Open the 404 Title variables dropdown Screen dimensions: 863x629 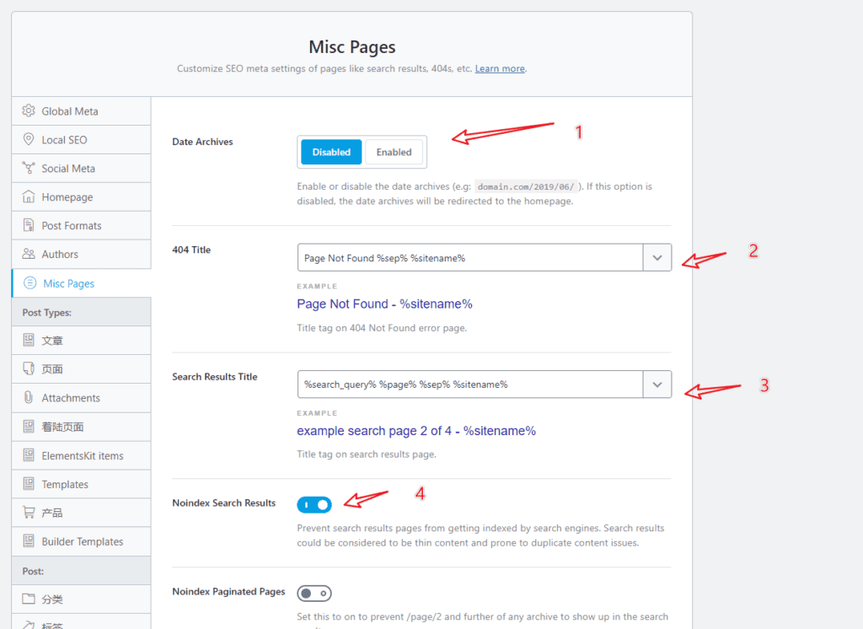[x=657, y=258]
